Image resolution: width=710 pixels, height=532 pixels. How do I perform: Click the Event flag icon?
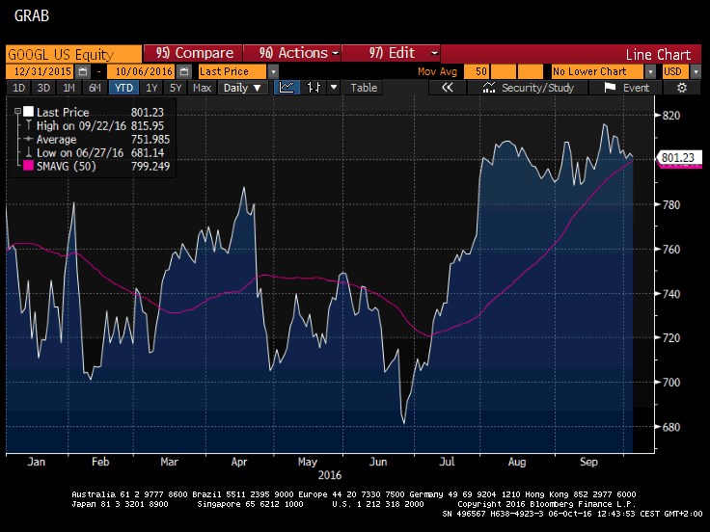pos(610,88)
